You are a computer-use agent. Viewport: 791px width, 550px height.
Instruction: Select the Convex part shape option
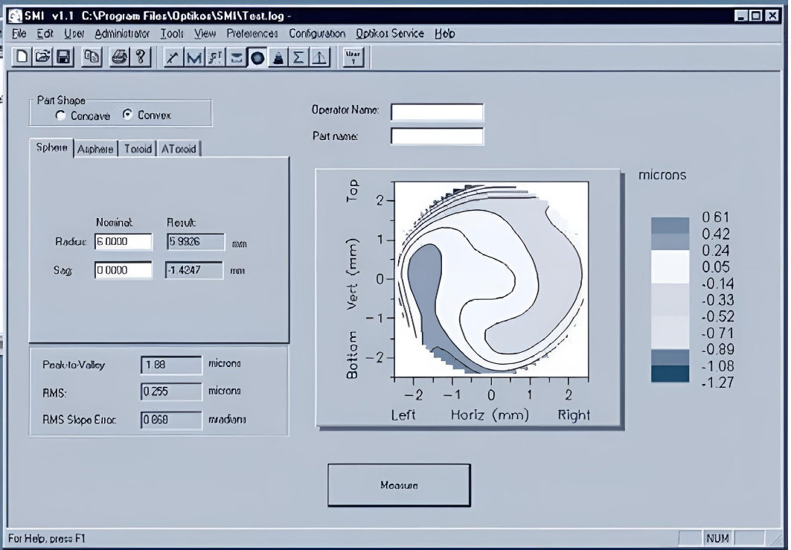click(127, 115)
